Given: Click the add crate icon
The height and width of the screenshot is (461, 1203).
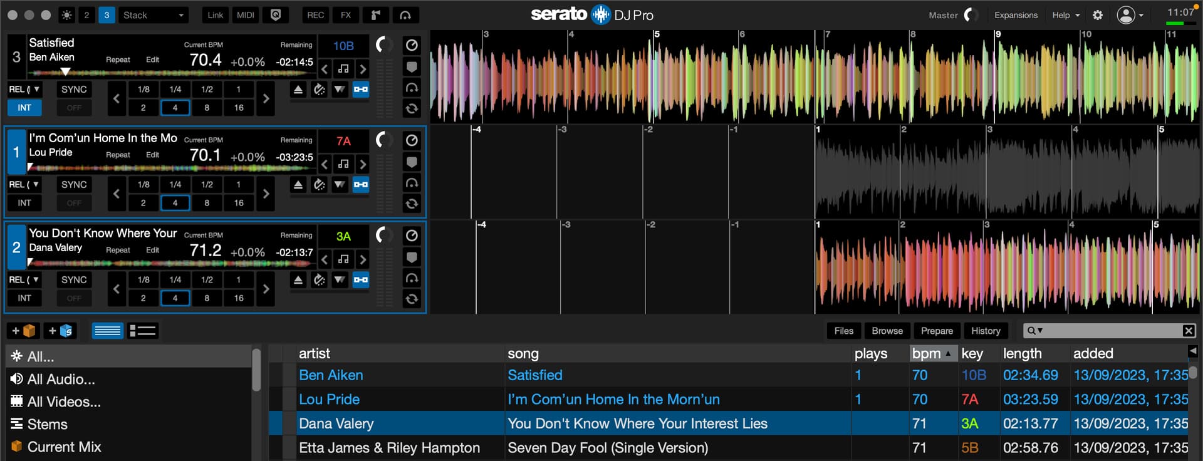Looking at the screenshot, I should [x=24, y=331].
